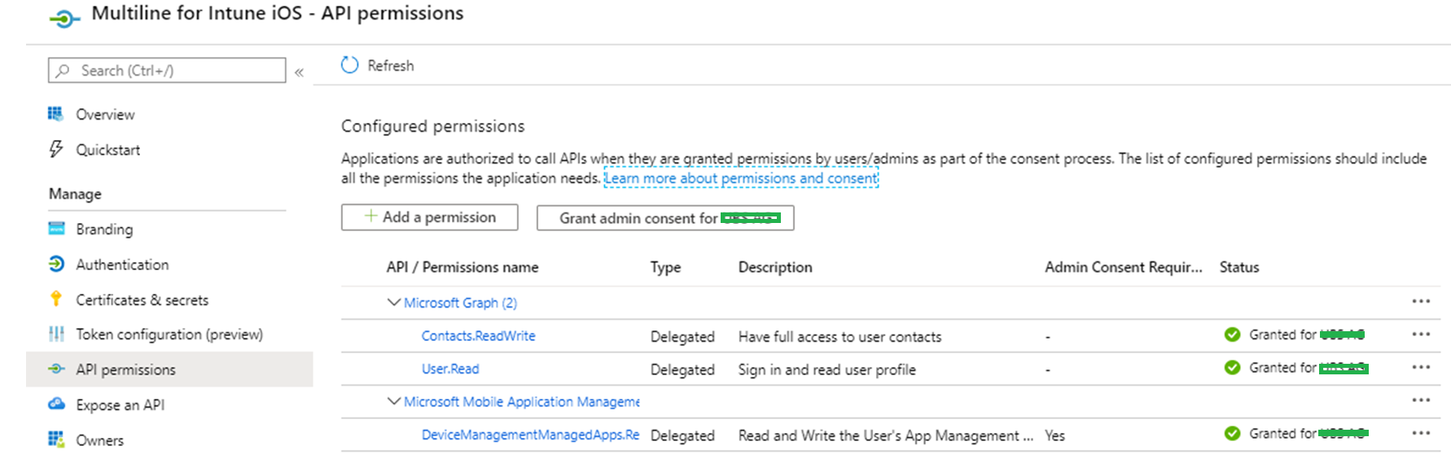
Task: Open the Owners page
Action: [99, 440]
